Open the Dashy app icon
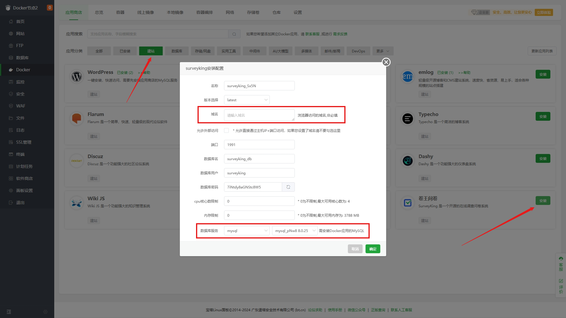Viewport: 566px width, 318px height. 408,161
